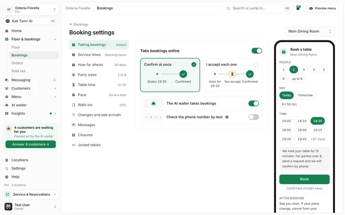Click the Instant label on Taking bookings

point(121,45)
